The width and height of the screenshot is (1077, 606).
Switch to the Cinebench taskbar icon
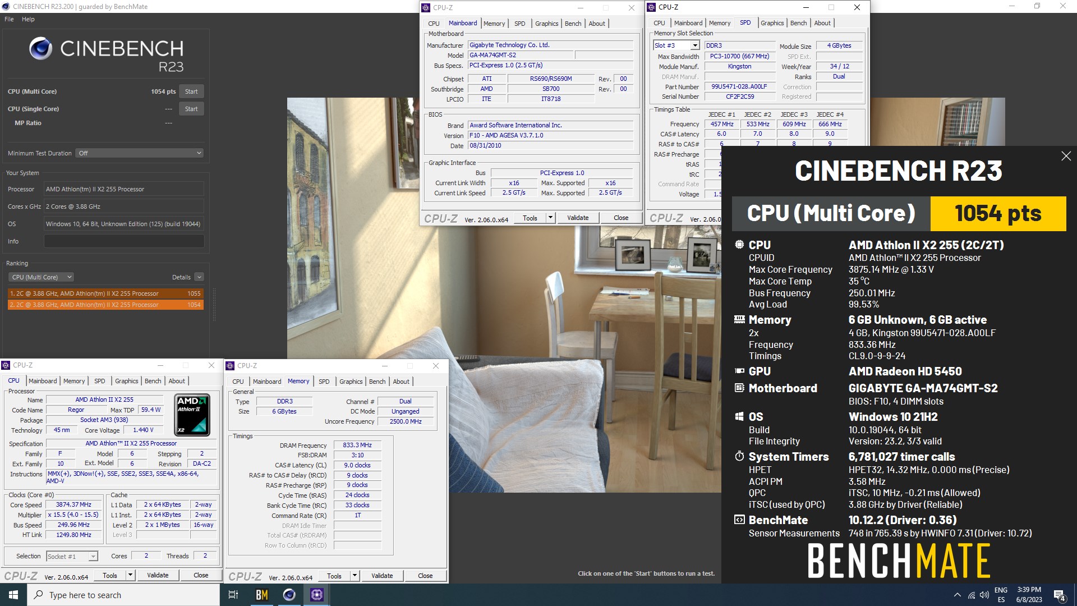coord(289,595)
